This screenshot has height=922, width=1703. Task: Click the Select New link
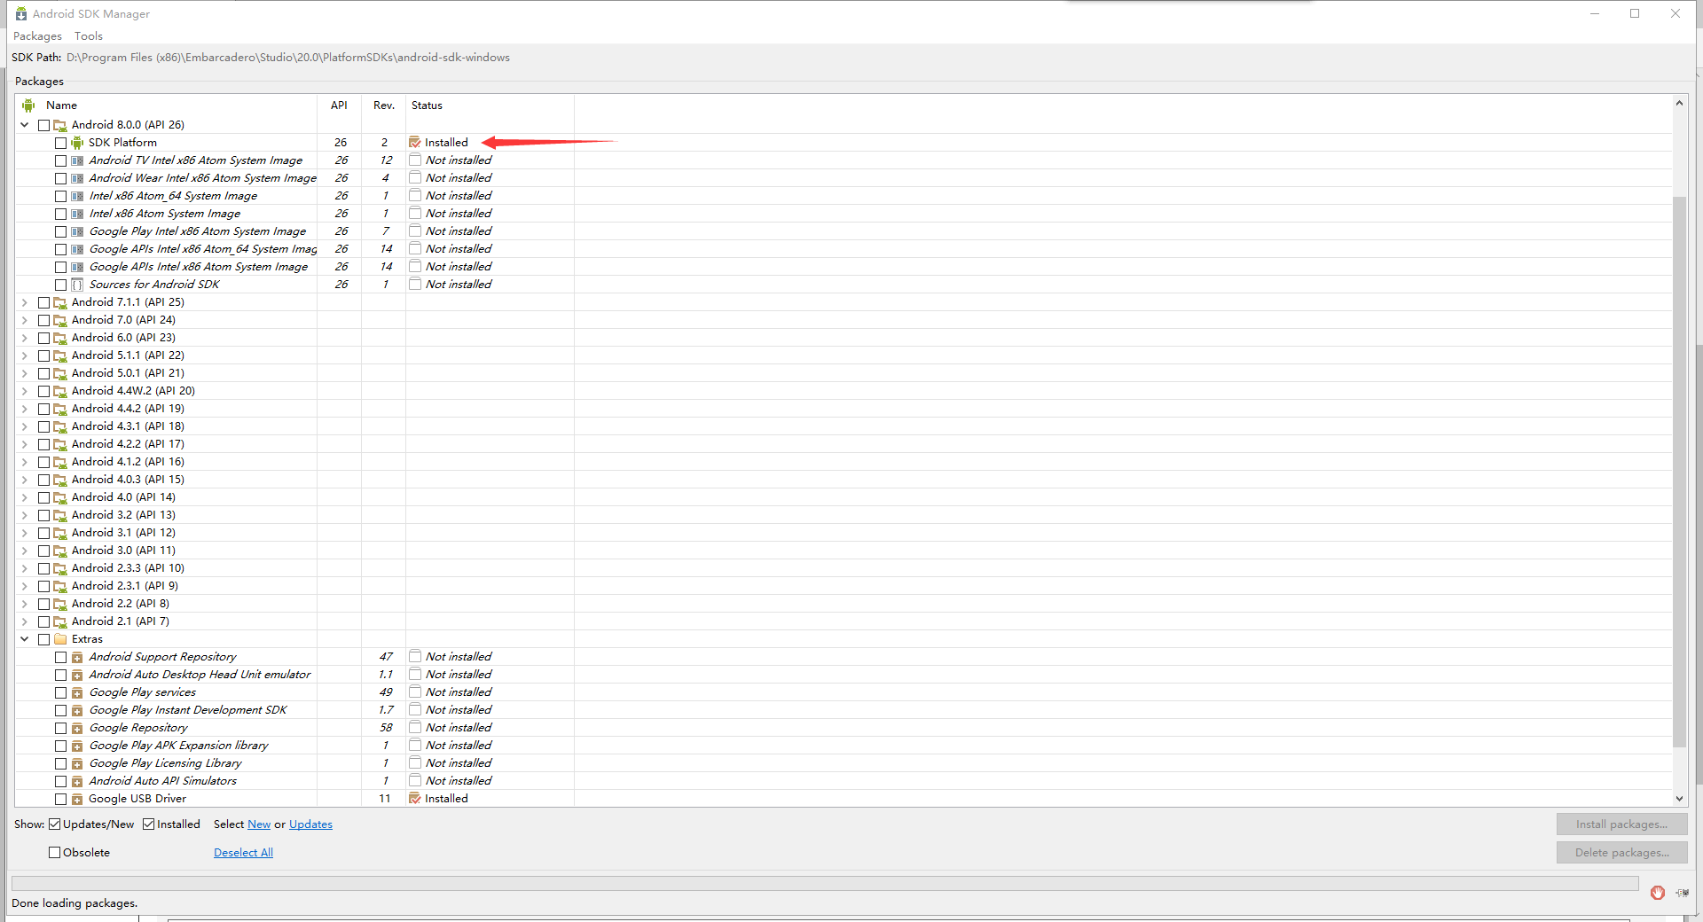[x=259, y=824]
